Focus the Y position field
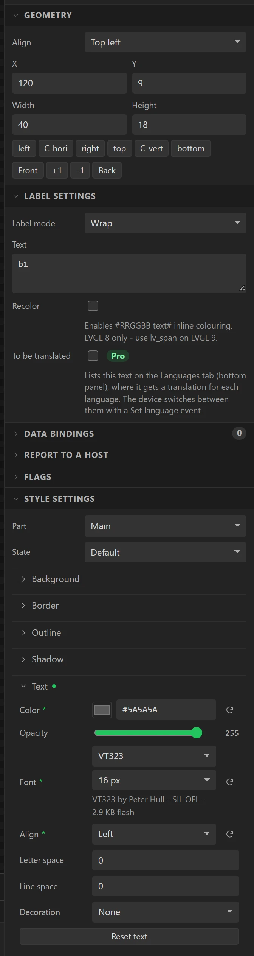Viewport: 254px width, 956px height. coord(189,83)
